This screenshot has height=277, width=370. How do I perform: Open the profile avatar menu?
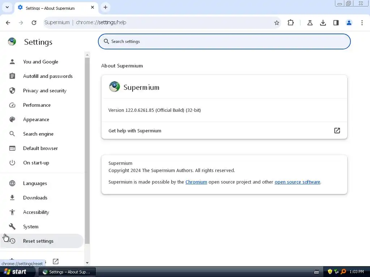point(349,23)
